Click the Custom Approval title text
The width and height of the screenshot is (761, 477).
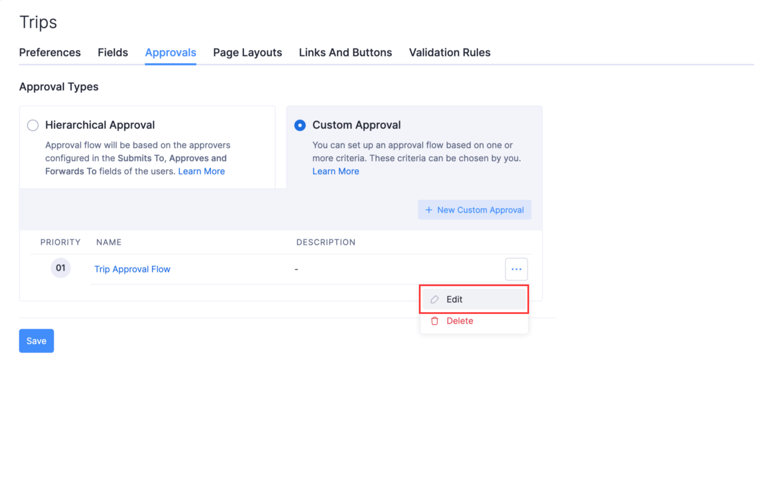pos(356,125)
